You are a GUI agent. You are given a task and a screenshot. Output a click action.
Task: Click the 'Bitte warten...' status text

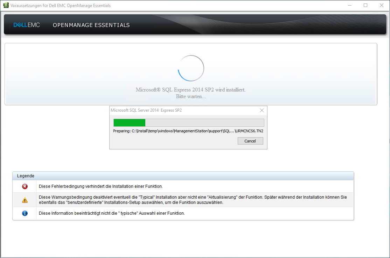click(191, 96)
